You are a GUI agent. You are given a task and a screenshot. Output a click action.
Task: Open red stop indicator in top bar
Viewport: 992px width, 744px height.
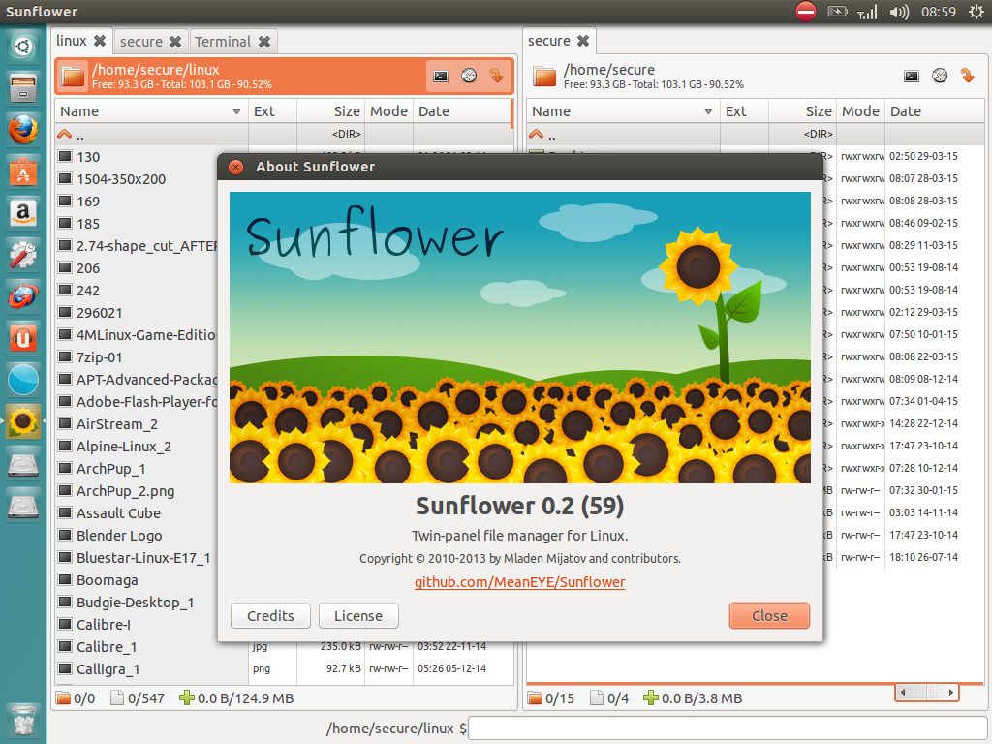point(805,12)
